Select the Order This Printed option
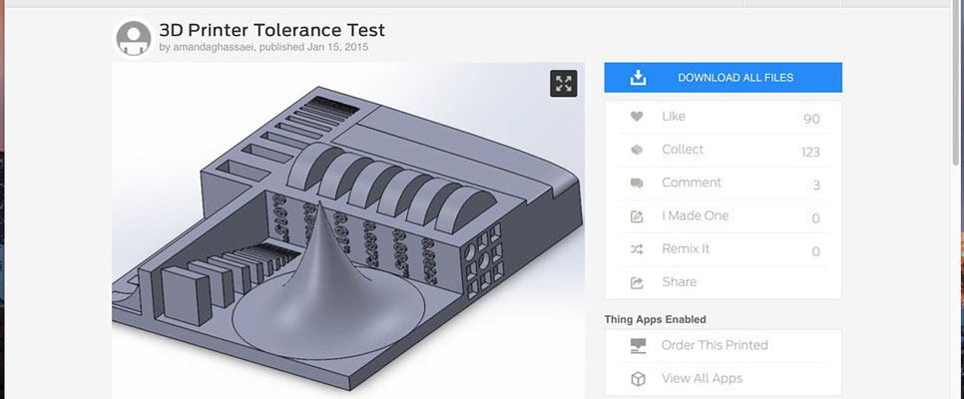The width and height of the screenshot is (964, 399). tap(715, 345)
